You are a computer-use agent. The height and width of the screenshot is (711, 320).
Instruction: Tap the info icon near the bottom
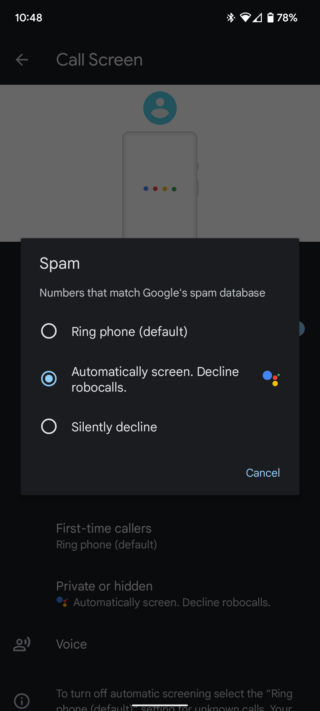pyautogui.click(x=22, y=701)
